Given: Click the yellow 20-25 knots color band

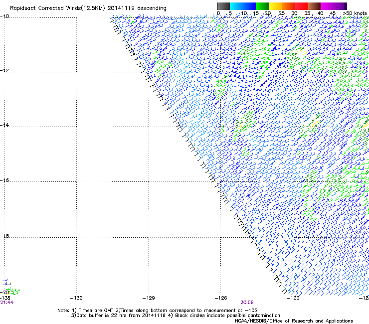Looking at the screenshot, I should (275, 6).
